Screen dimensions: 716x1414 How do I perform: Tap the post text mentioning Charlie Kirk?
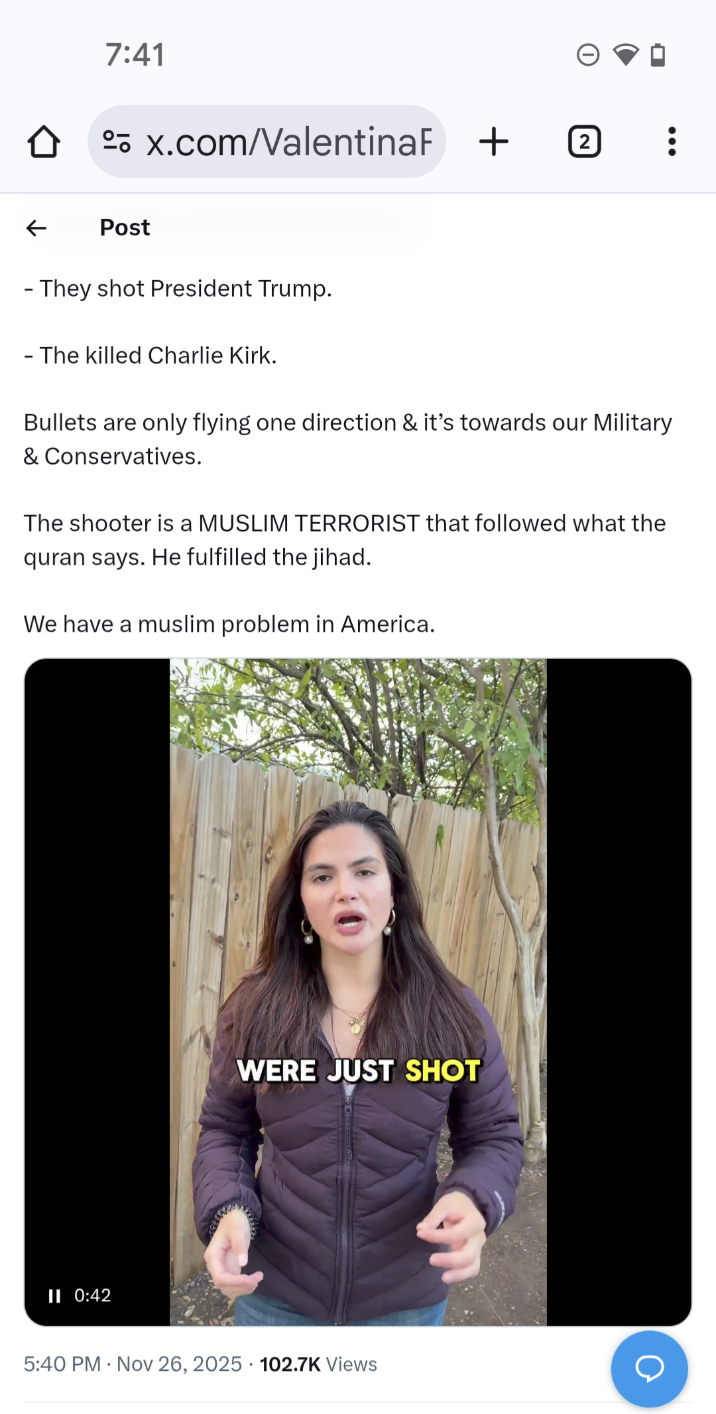pyautogui.click(x=150, y=356)
